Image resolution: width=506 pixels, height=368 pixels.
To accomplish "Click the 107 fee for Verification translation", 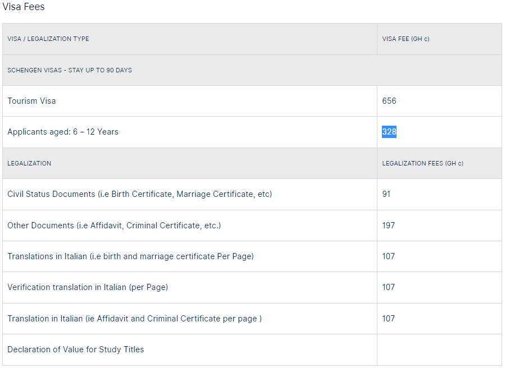I will tap(388, 287).
